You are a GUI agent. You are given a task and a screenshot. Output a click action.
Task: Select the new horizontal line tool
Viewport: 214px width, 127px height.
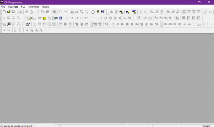(x=96, y=18)
